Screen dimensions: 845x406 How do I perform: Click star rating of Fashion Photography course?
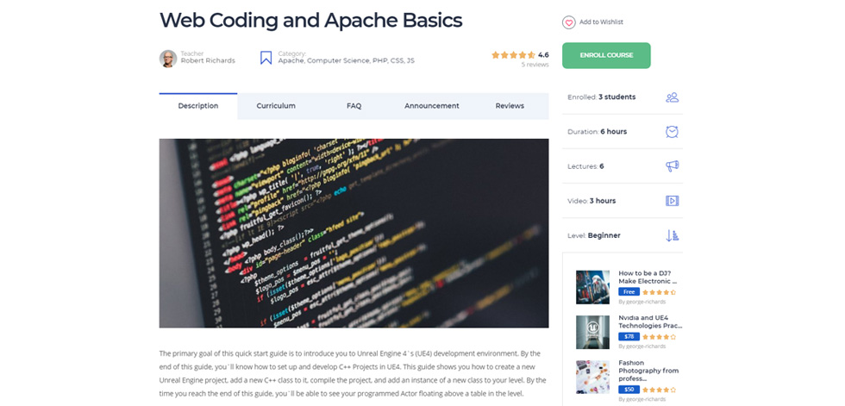coord(659,390)
